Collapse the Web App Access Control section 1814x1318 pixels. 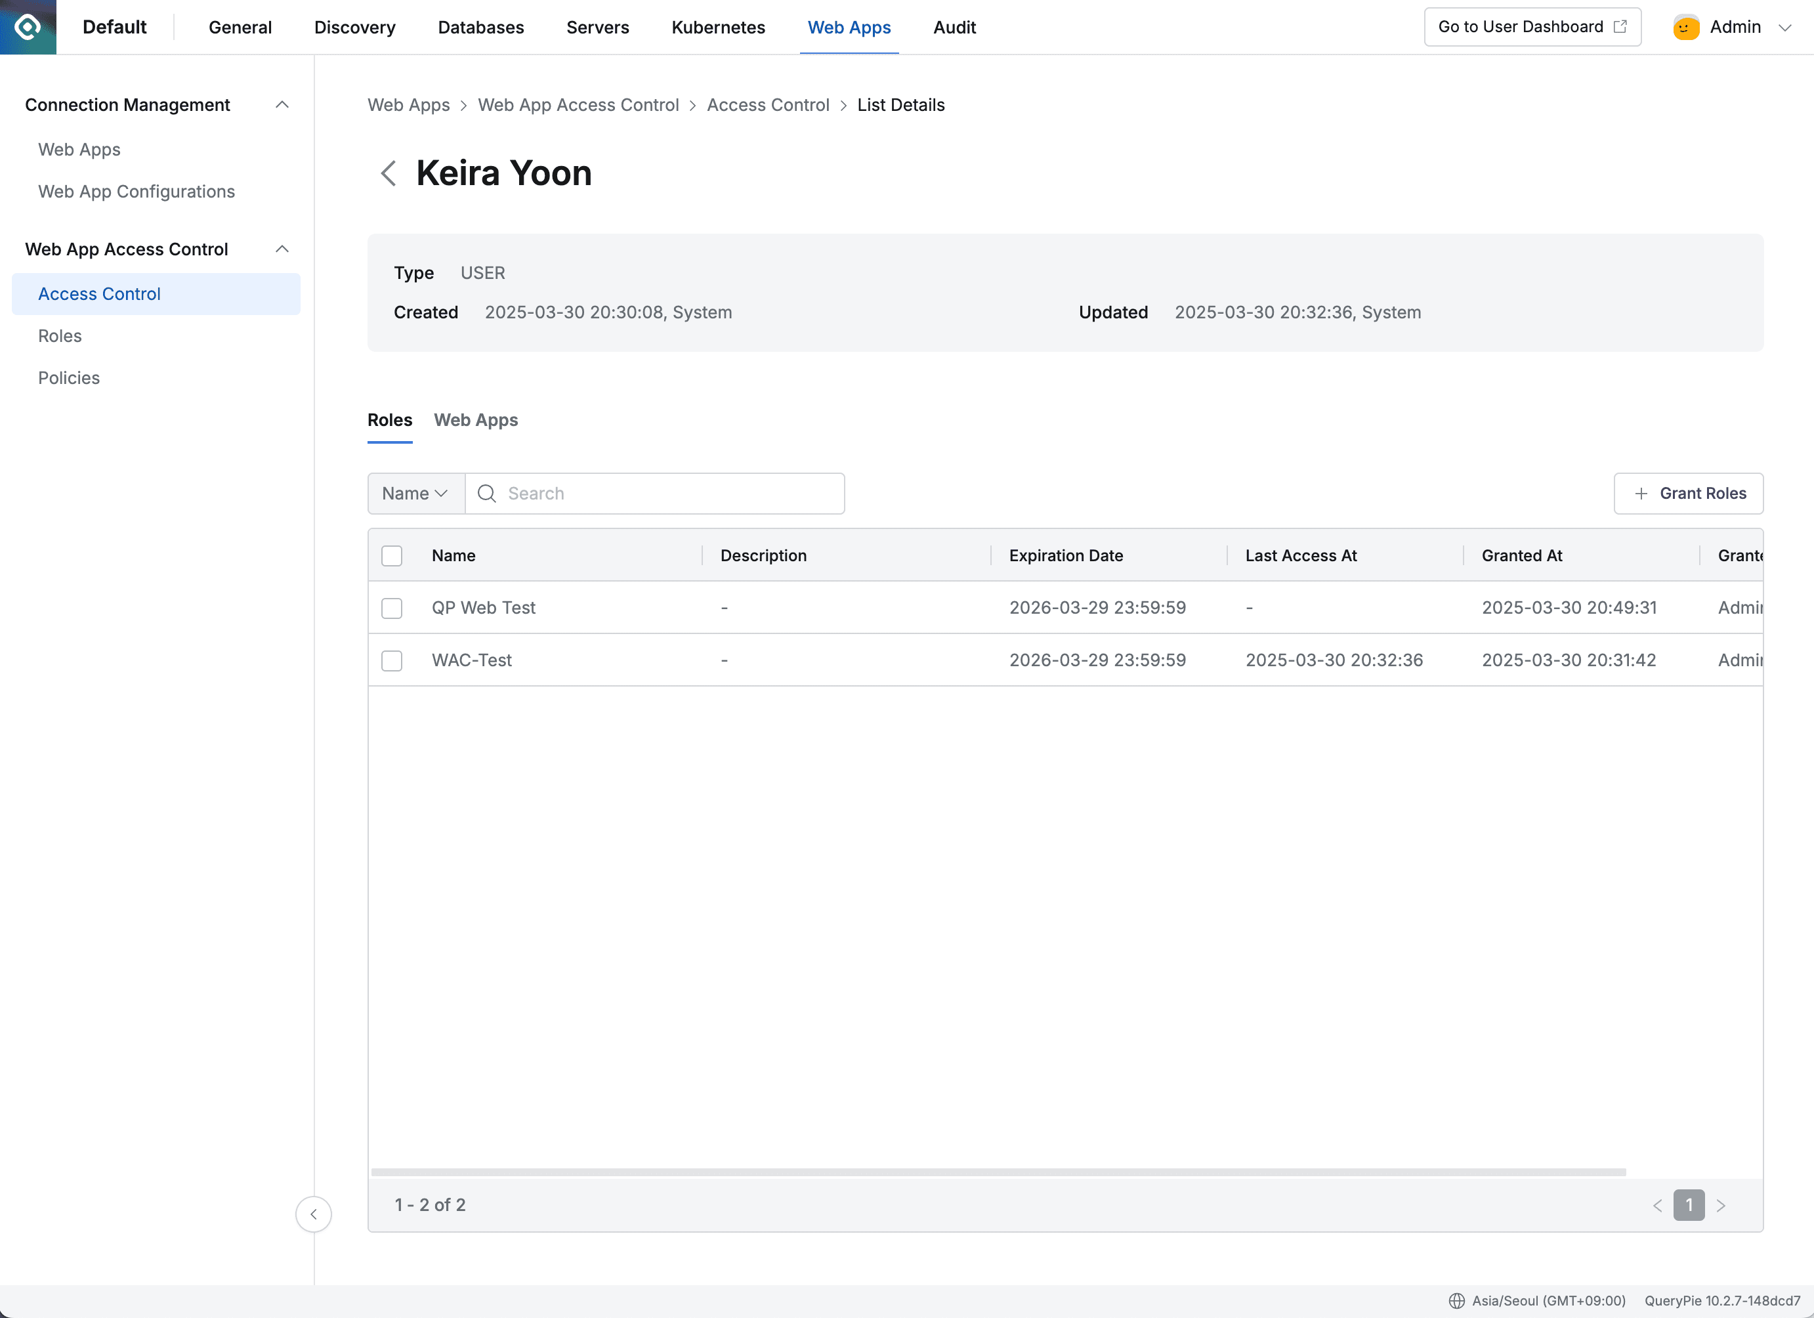coord(282,249)
